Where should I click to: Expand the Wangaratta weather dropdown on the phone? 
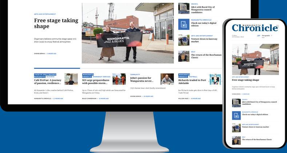pyautogui.click(x=267, y=36)
